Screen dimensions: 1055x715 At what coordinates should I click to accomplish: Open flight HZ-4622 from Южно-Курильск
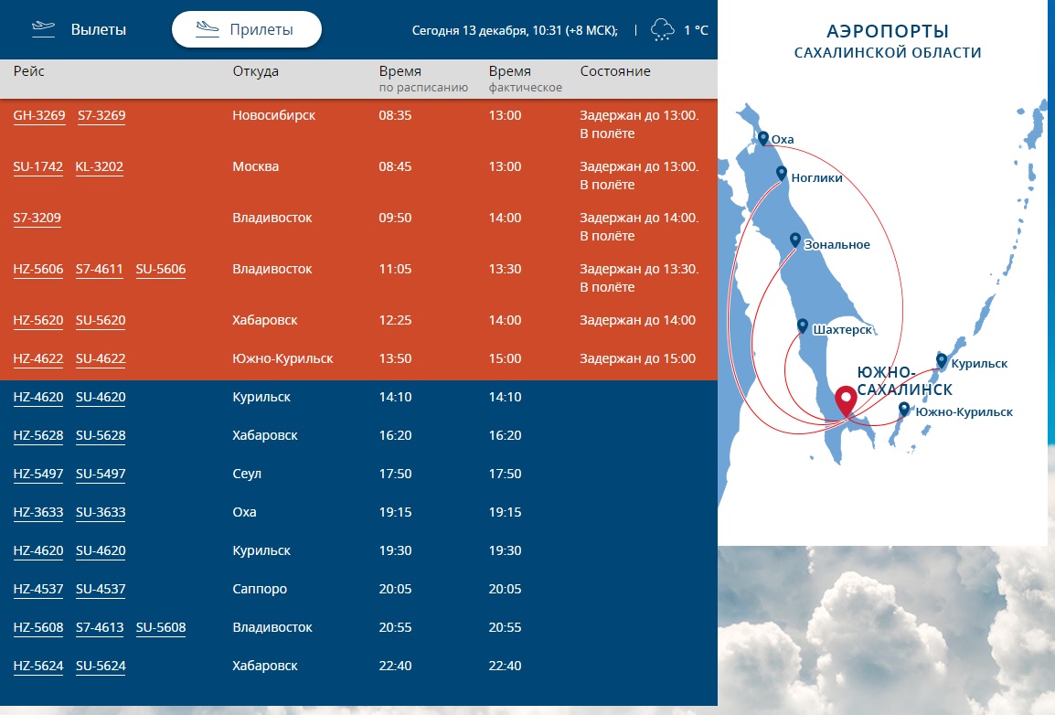click(38, 359)
